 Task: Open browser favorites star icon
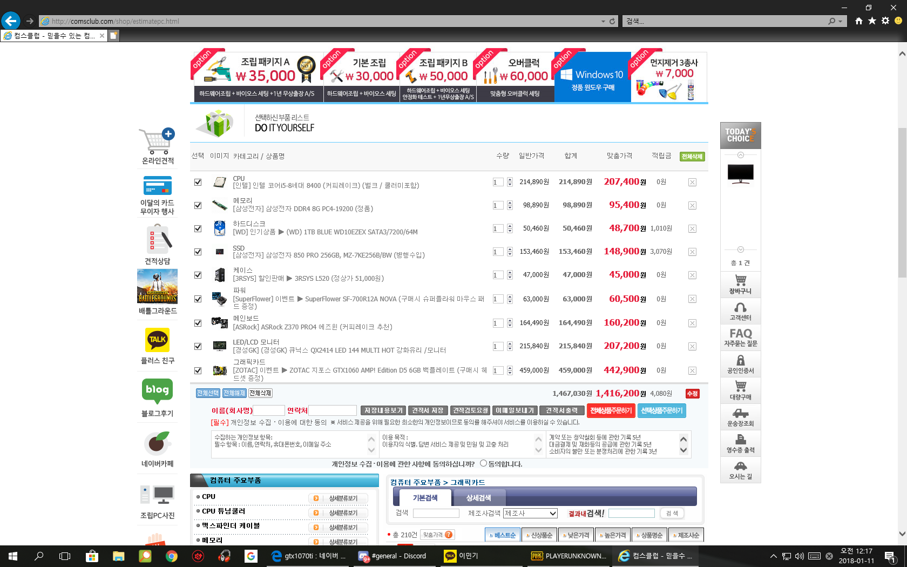point(872,21)
